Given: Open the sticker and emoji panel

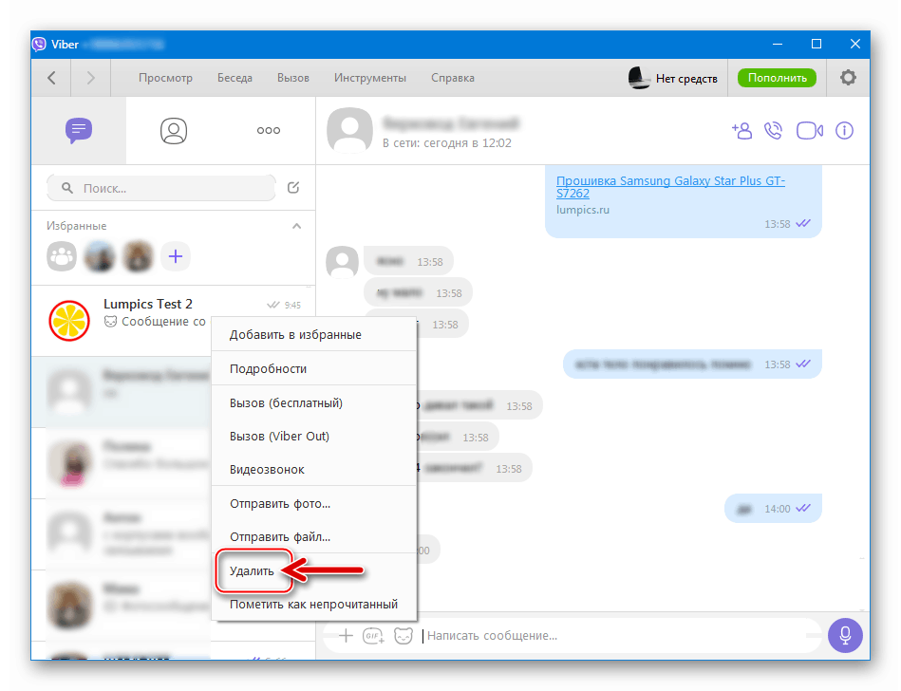Looking at the screenshot, I should point(403,636).
